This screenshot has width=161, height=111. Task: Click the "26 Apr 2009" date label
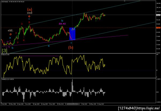[x=36, y=104]
